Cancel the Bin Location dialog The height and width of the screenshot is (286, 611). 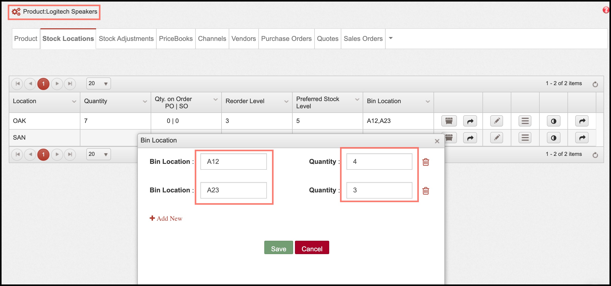(312, 248)
